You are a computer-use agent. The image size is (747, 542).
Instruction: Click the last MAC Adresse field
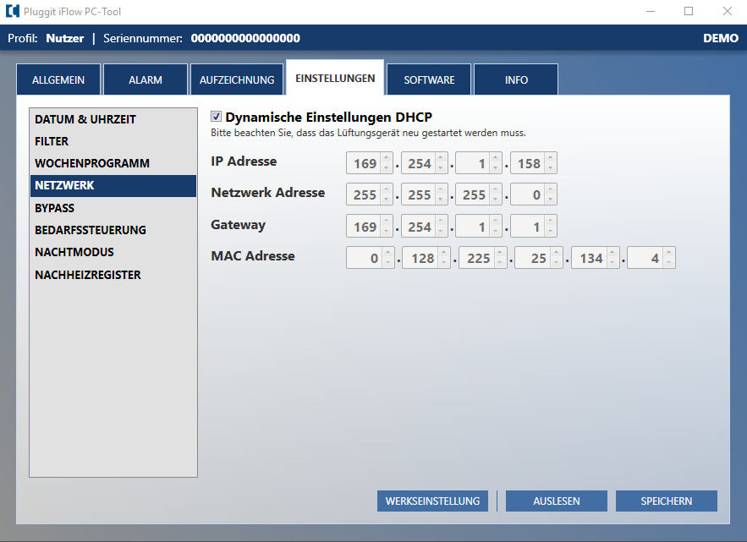[x=645, y=259]
